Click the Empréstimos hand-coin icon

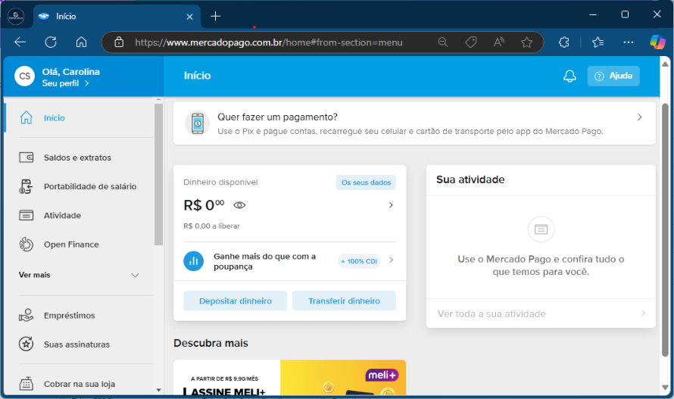point(26,315)
